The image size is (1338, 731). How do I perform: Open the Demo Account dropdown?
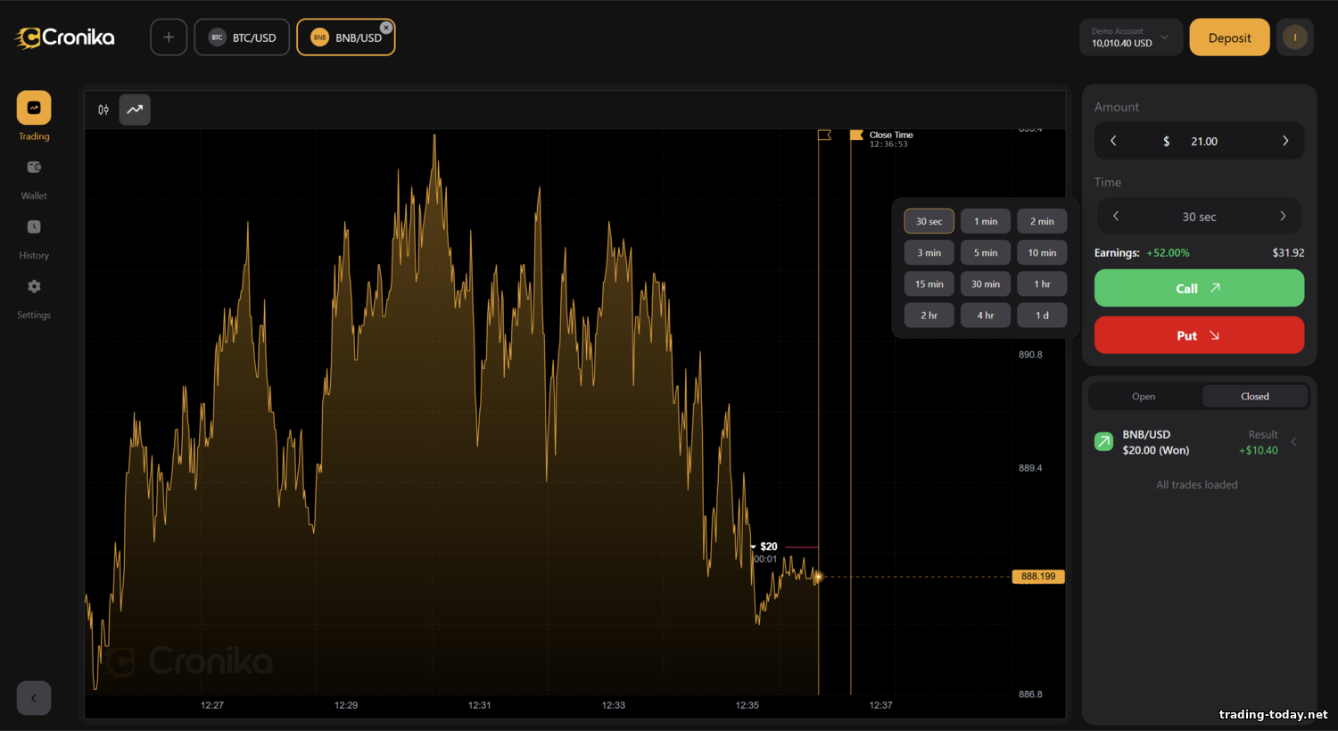pos(1130,37)
